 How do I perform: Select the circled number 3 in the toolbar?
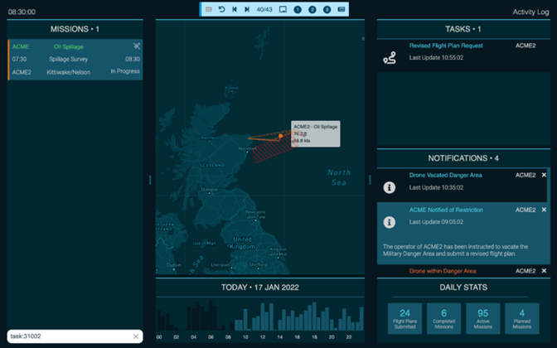click(x=327, y=9)
